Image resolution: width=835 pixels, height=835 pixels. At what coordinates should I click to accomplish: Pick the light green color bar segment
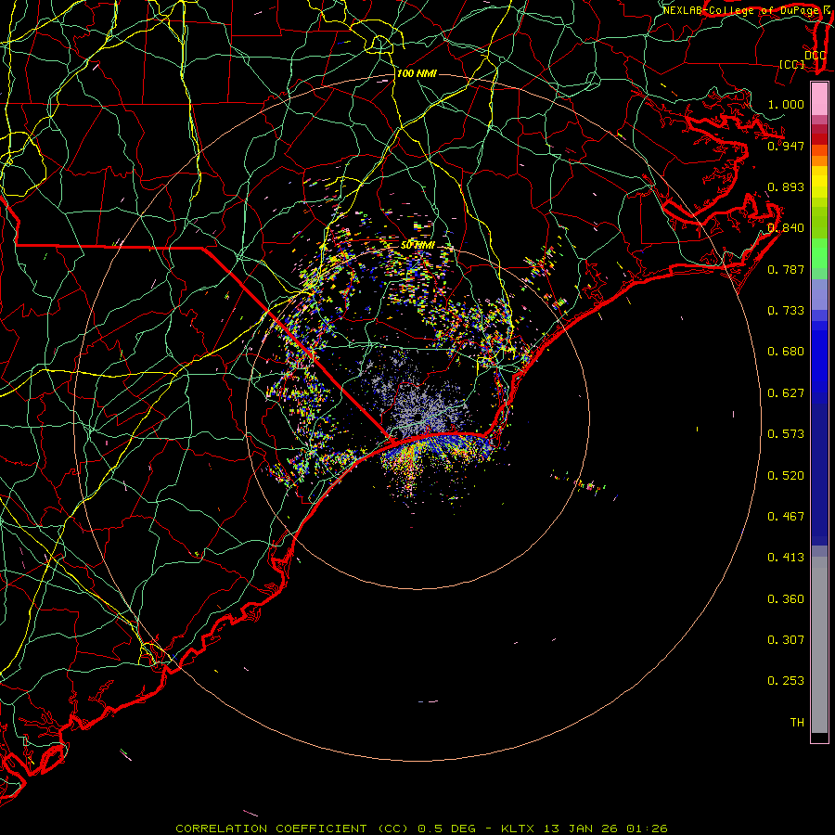(x=819, y=253)
